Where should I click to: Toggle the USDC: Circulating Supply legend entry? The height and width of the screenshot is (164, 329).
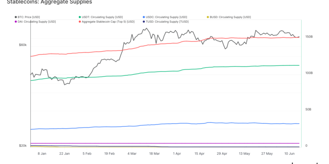coord(164,17)
